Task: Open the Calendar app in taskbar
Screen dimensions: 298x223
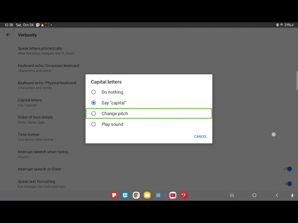Action: [x=125, y=195]
